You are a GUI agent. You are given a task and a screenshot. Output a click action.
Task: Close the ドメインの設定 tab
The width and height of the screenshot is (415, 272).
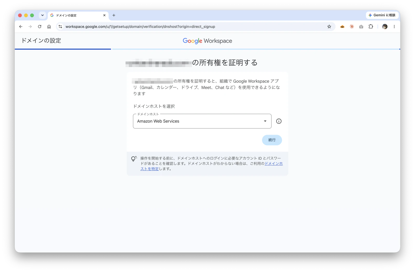[104, 15]
